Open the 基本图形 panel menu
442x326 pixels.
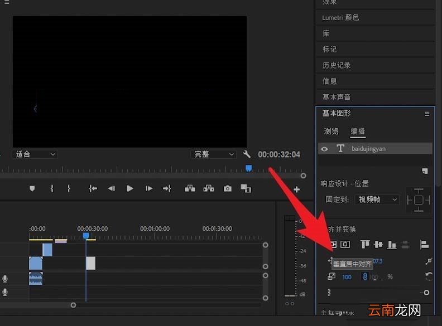(x=427, y=114)
